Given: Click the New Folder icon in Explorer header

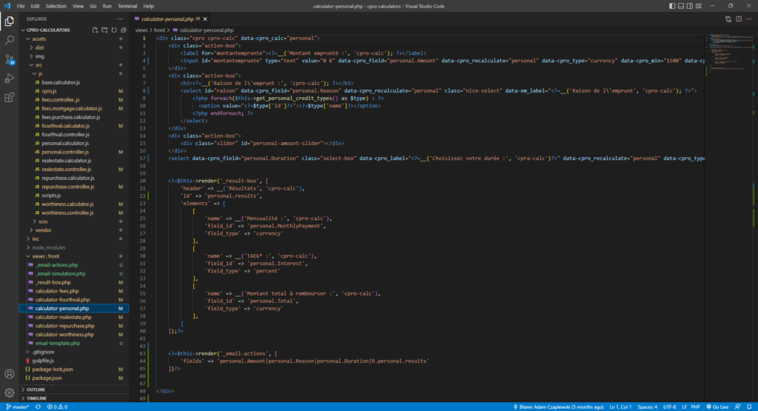Looking at the screenshot, I should (104, 30).
